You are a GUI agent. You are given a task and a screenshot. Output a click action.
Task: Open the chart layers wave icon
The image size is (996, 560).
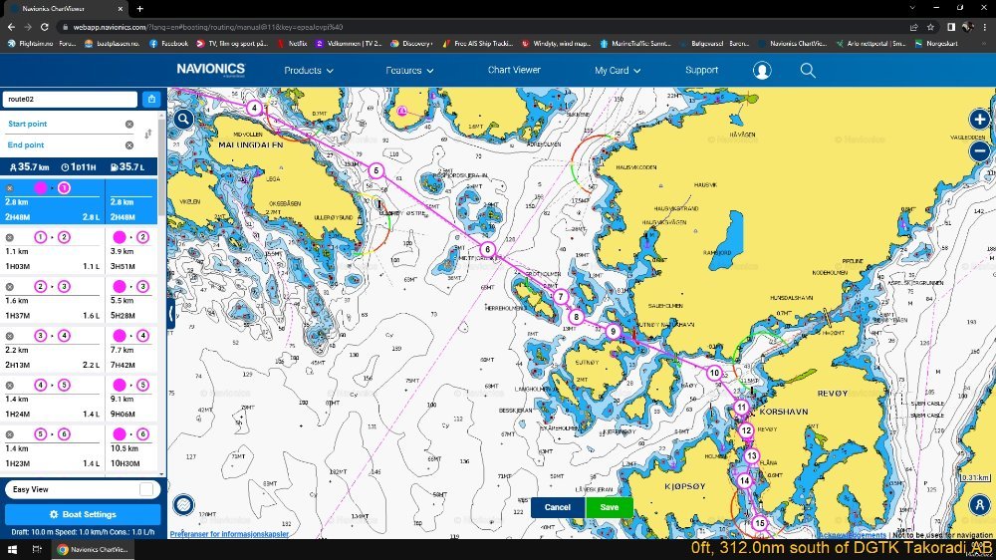point(183,505)
